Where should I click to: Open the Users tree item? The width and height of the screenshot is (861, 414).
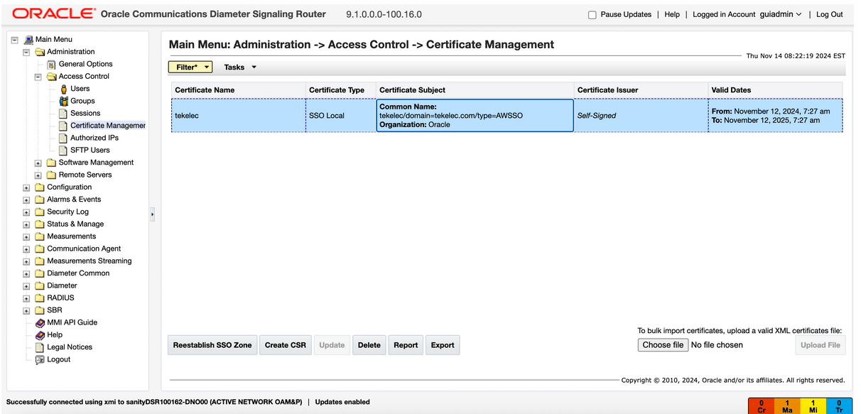(80, 89)
